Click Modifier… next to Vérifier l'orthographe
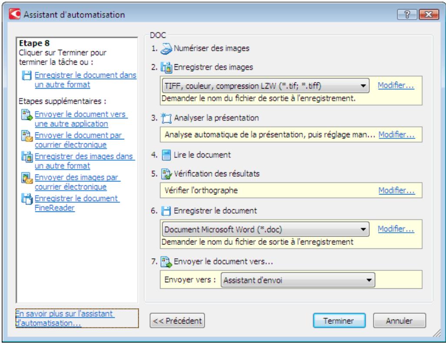Screen dimensions: 446x343 click(x=396, y=191)
